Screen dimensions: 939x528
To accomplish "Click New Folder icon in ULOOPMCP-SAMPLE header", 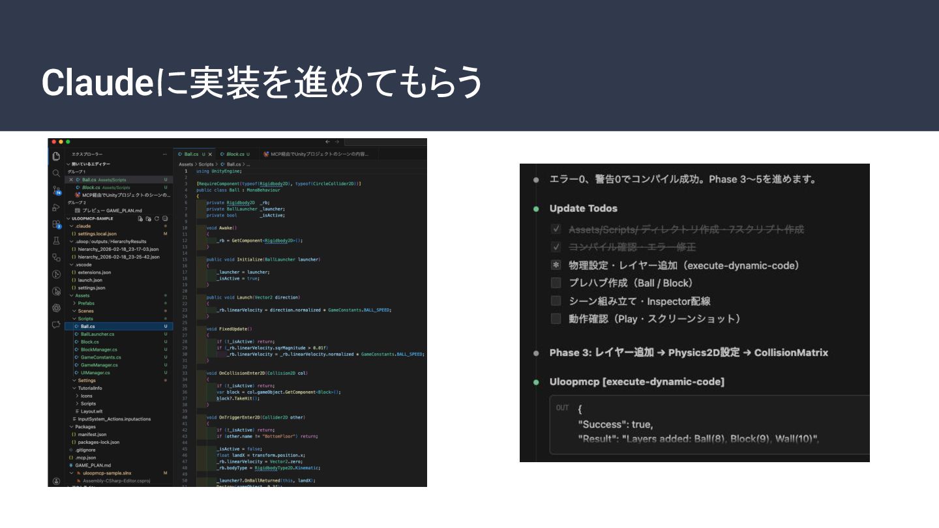I will click(149, 218).
